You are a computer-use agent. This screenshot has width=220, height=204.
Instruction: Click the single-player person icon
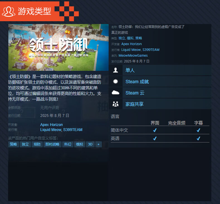tap(115, 70)
